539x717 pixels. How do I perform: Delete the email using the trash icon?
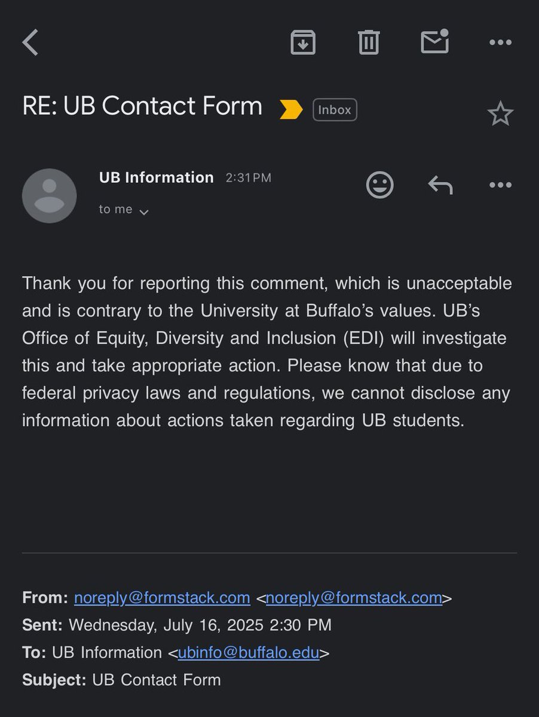369,42
